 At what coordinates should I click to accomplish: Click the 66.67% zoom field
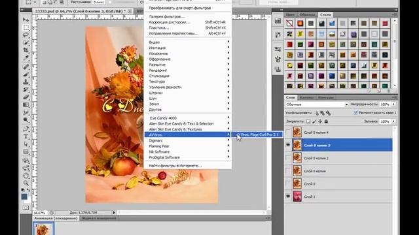(40, 213)
